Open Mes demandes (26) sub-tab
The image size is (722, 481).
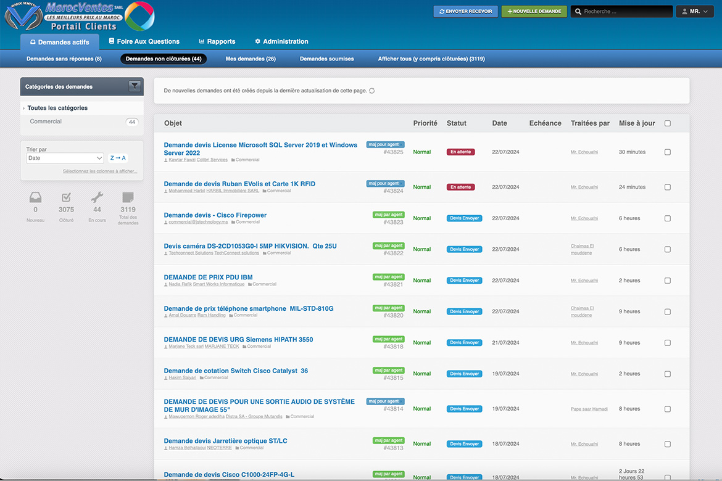coord(251,59)
